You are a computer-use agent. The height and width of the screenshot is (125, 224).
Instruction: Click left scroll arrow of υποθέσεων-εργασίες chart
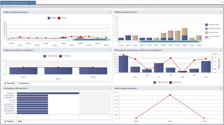click(8, 39)
